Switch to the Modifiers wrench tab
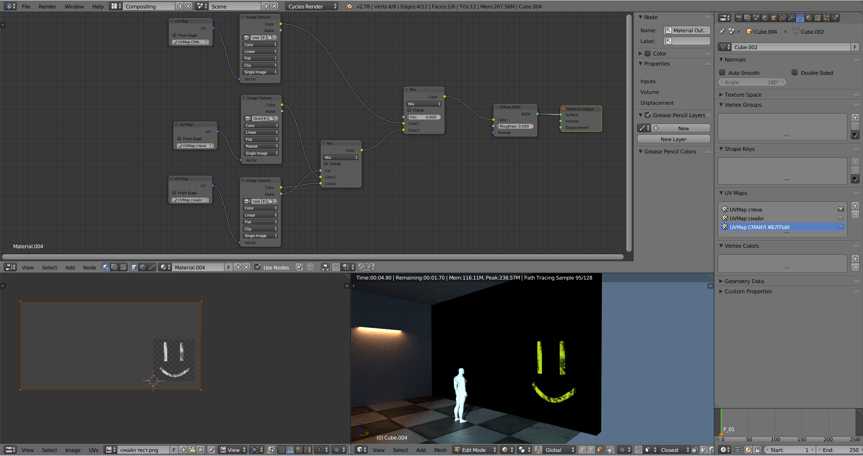 pyautogui.click(x=791, y=18)
